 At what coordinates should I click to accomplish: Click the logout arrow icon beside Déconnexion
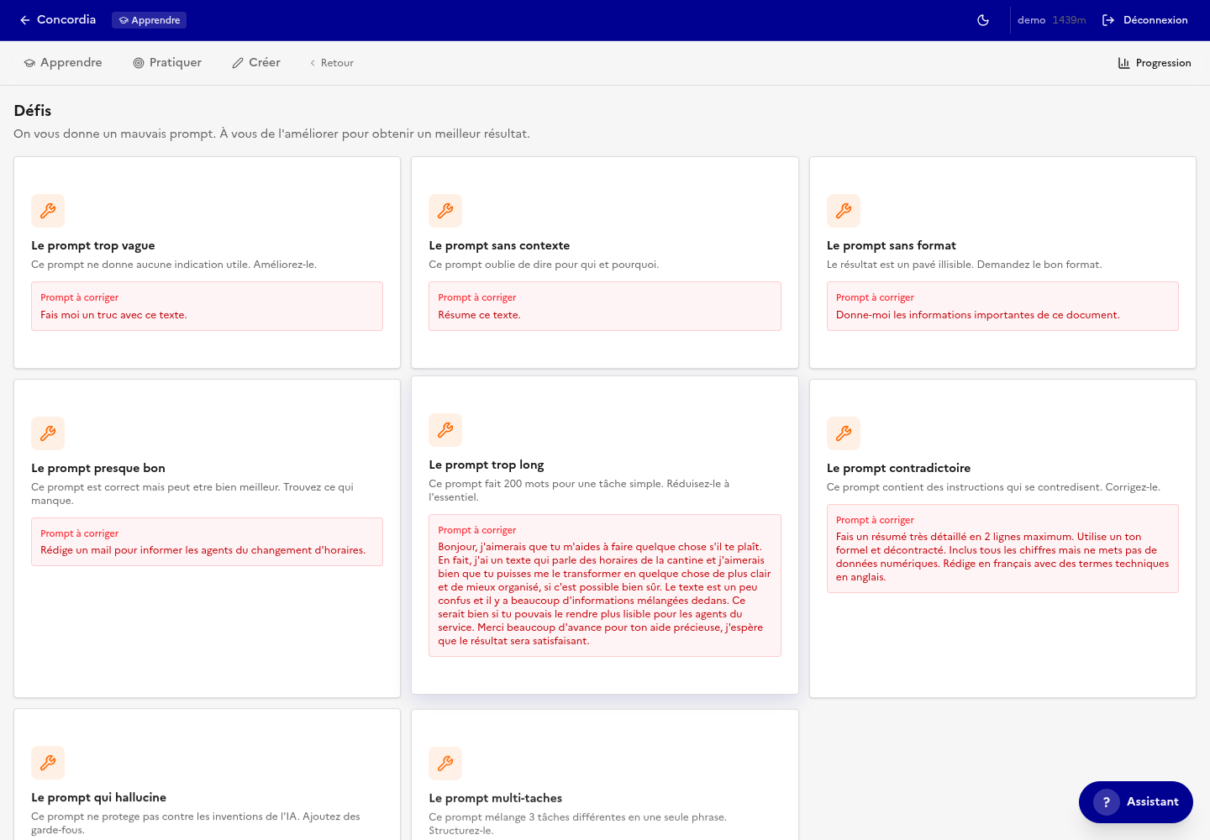point(1108,20)
